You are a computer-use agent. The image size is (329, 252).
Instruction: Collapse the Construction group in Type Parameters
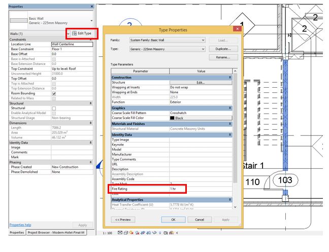tap(230, 77)
